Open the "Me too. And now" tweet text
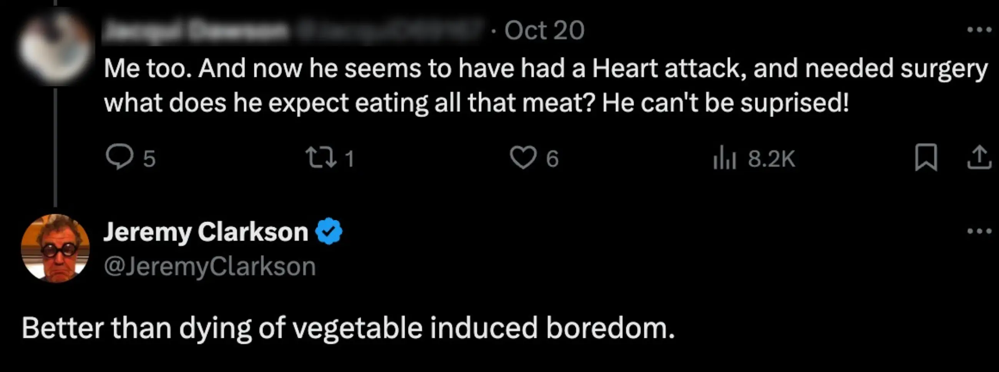 (543, 85)
